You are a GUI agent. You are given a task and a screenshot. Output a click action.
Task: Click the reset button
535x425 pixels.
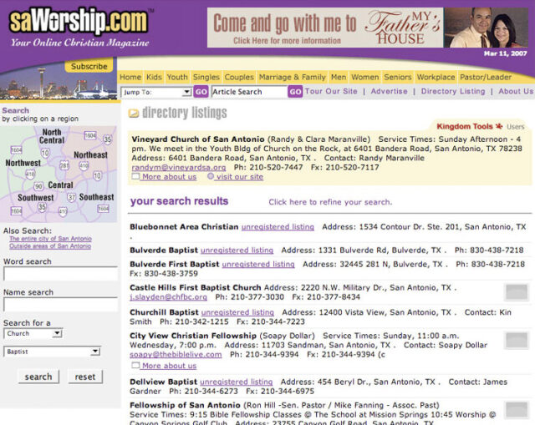pyautogui.click(x=85, y=377)
